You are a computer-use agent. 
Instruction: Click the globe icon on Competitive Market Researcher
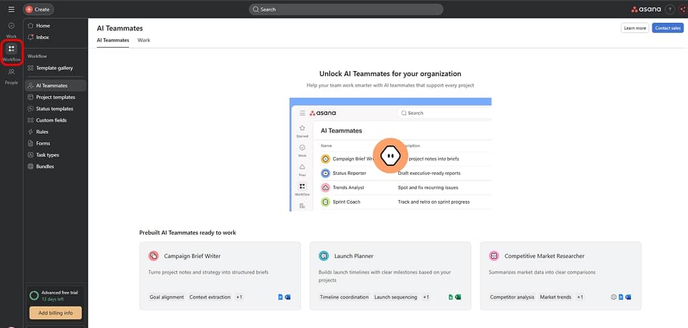[x=614, y=297]
